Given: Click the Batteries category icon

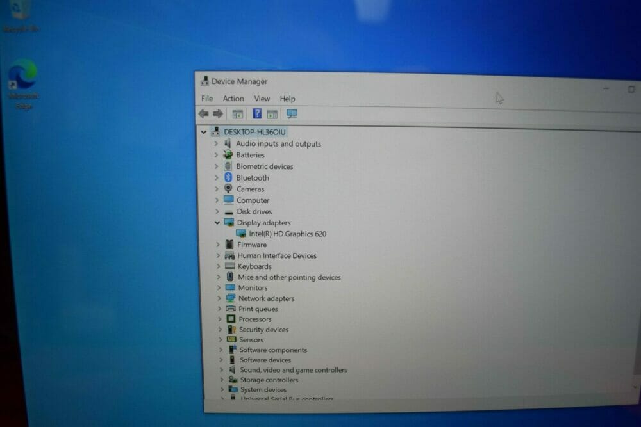Looking at the screenshot, I should pos(228,155).
